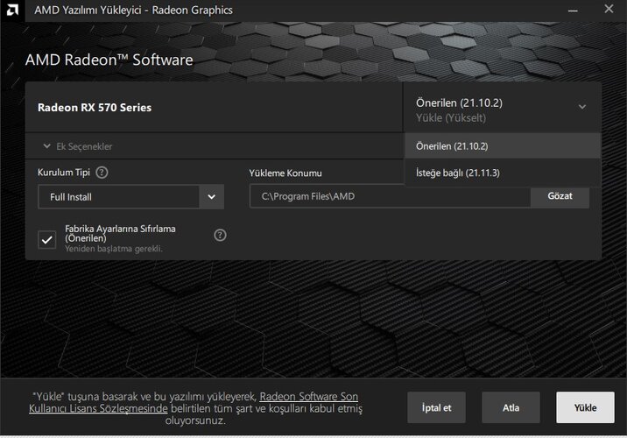Click Yeniden başlatma gerekli text
Image resolution: width=627 pixels, height=438 pixels.
tap(114, 249)
